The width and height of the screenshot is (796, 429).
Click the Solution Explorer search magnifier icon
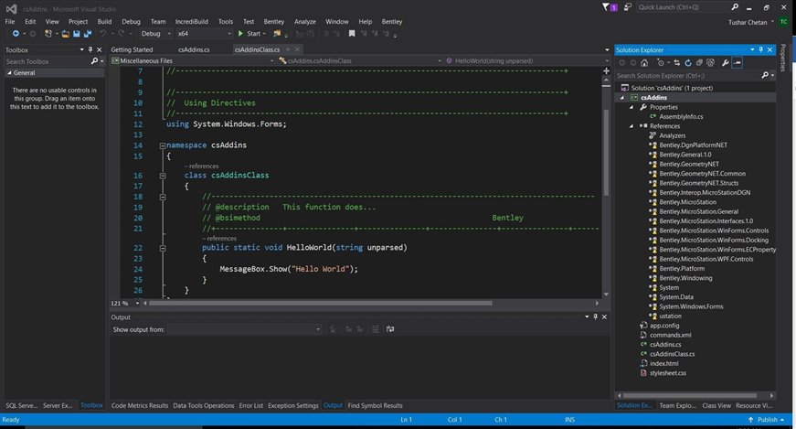click(765, 75)
